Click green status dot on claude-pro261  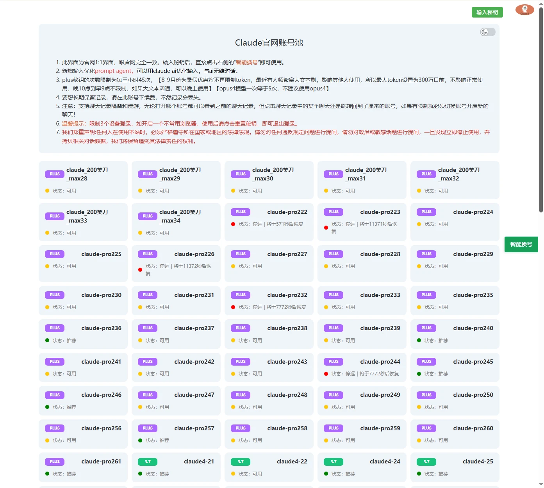(x=47, y=474)
